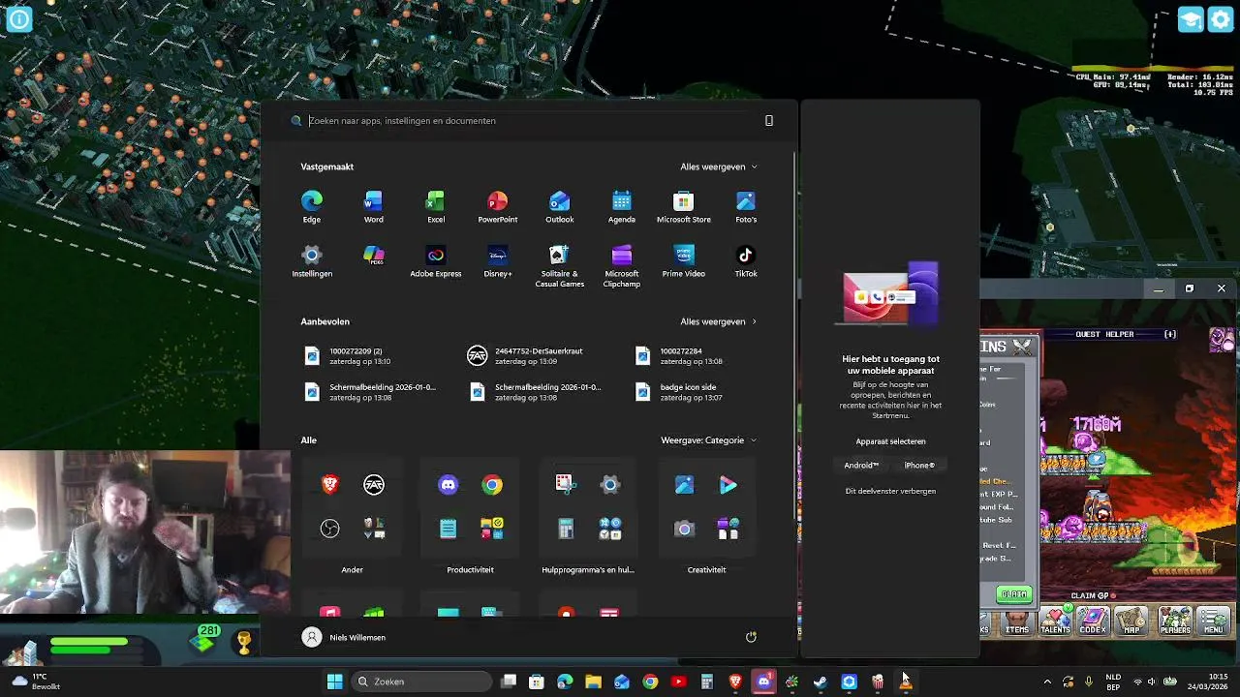Click the taskbar Zoeken search box
1240x697 pixels.
point(420,682)
